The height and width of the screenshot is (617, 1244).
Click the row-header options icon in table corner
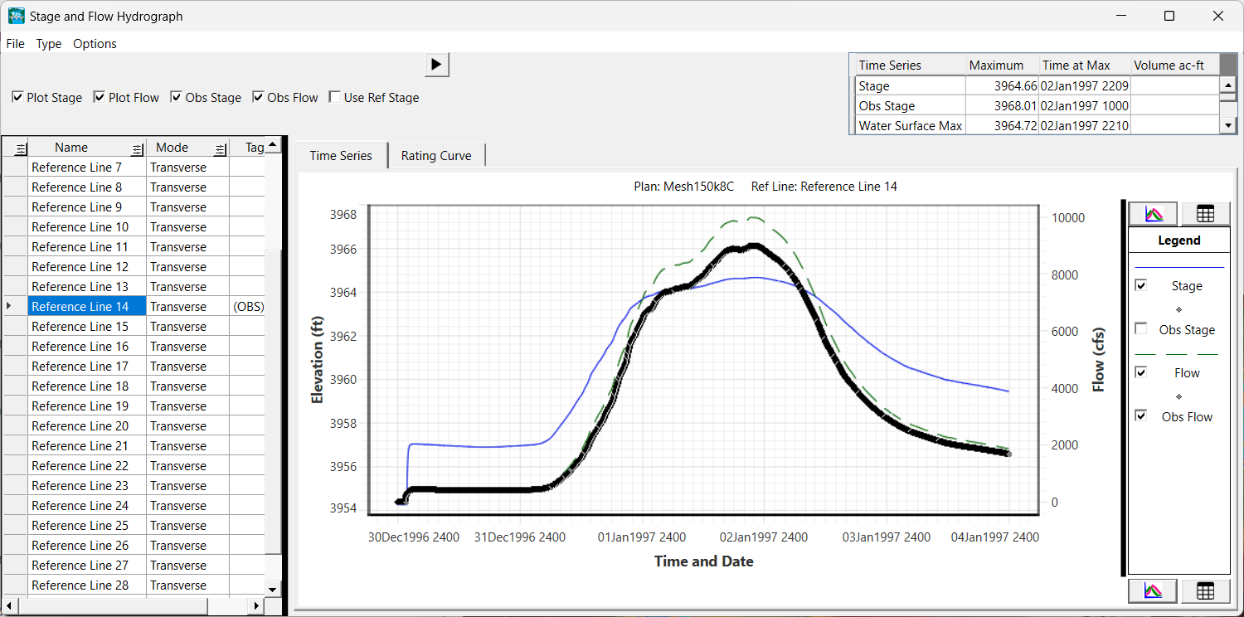[x=21, y=148]
